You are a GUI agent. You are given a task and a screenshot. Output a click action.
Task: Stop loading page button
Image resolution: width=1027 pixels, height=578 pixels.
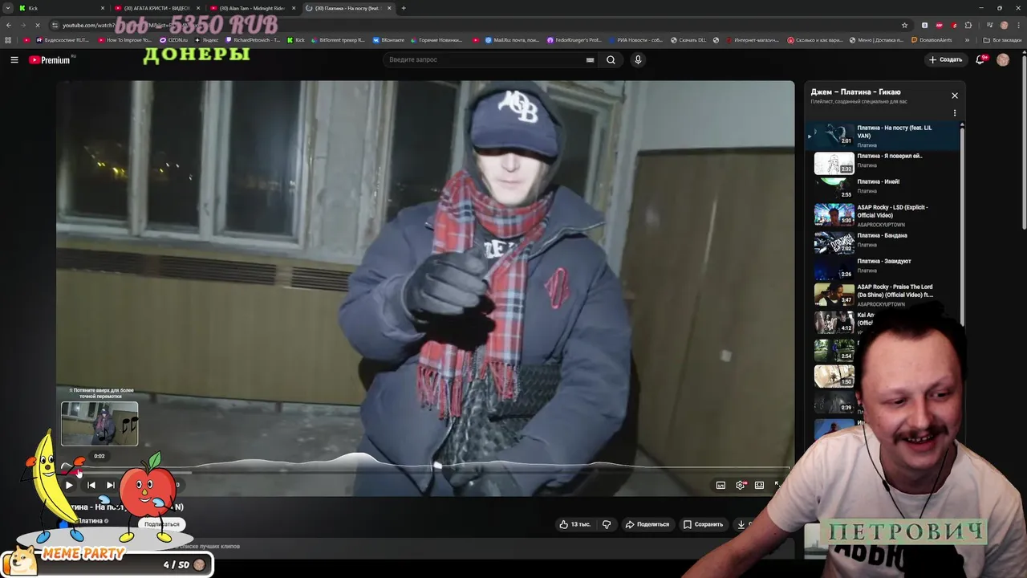click(x=38, y=25)
